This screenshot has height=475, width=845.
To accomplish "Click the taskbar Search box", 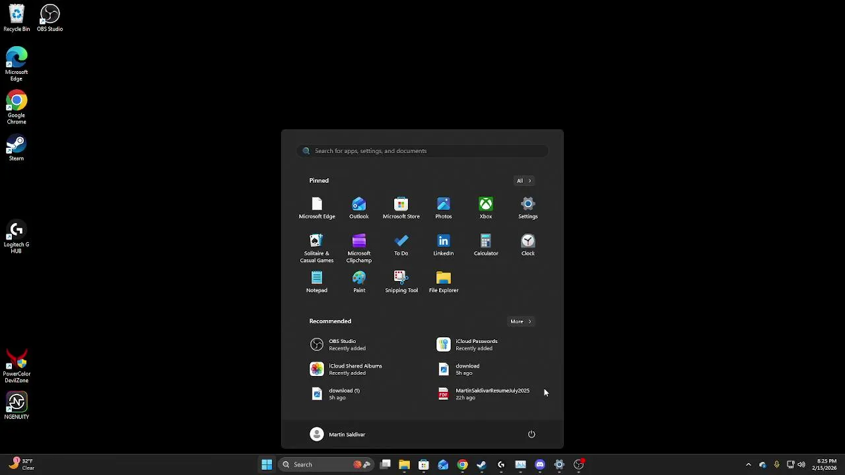I will click(x=326, y=464).
